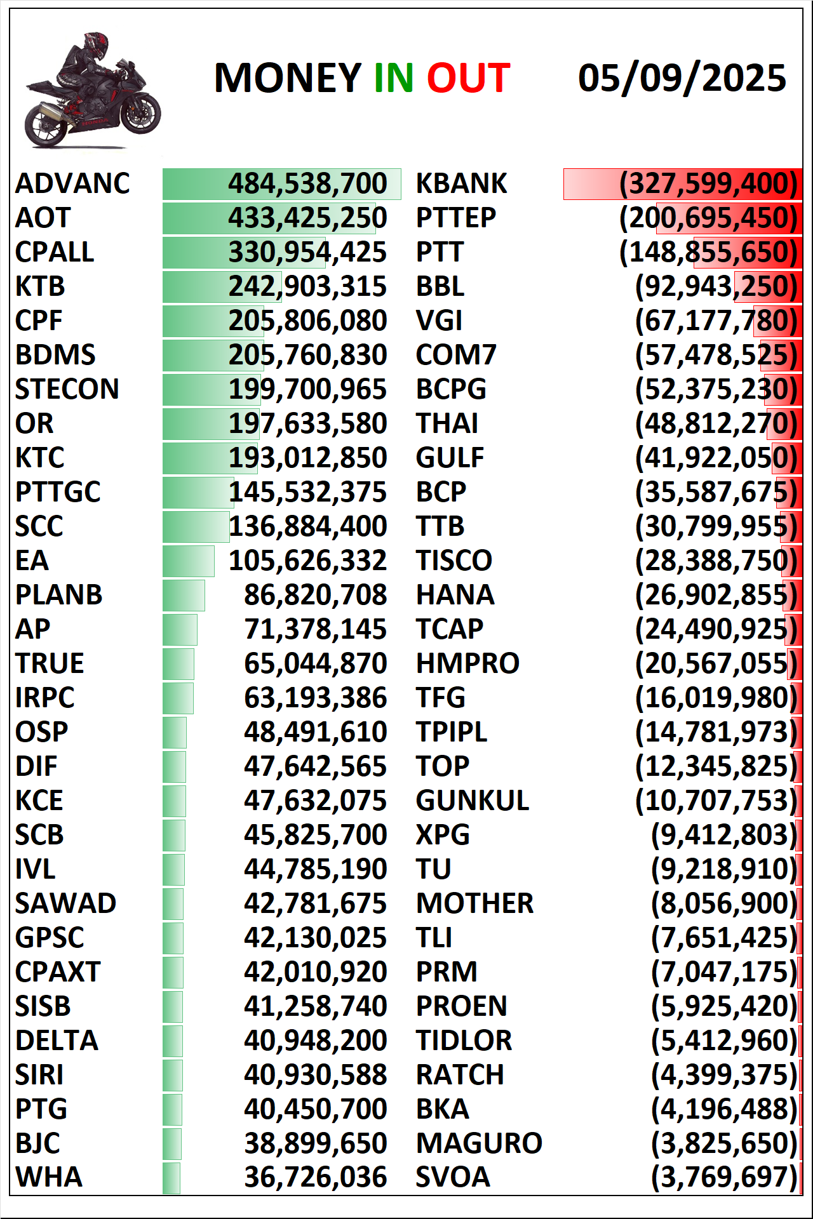Click the green bar next to CPALL
The height and width of the screenshot is (1219, 813).
(x=245, y=252)
